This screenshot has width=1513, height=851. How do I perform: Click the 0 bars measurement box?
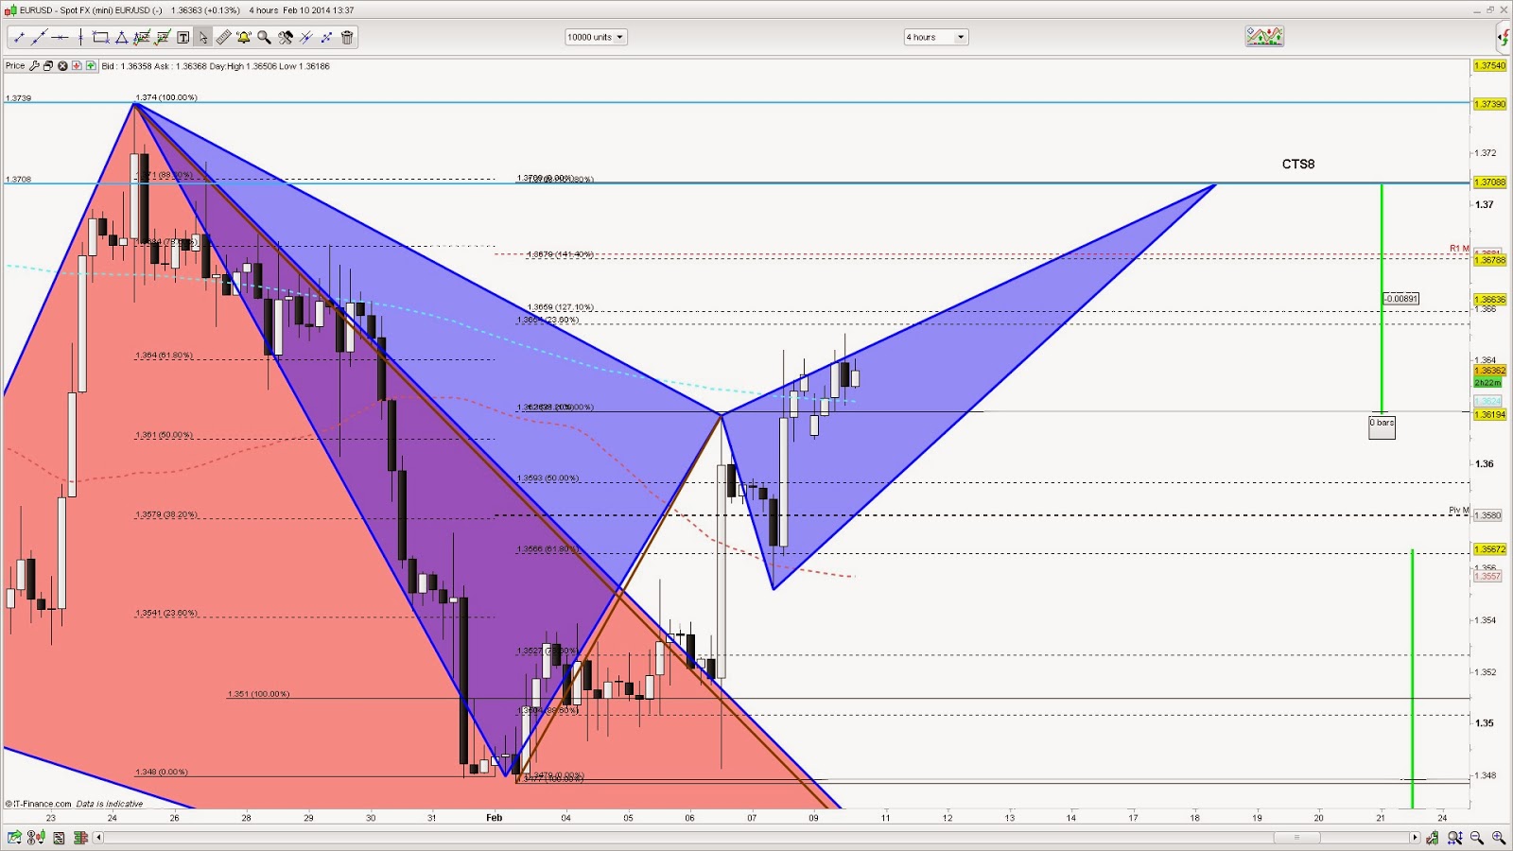point(1382,426)
